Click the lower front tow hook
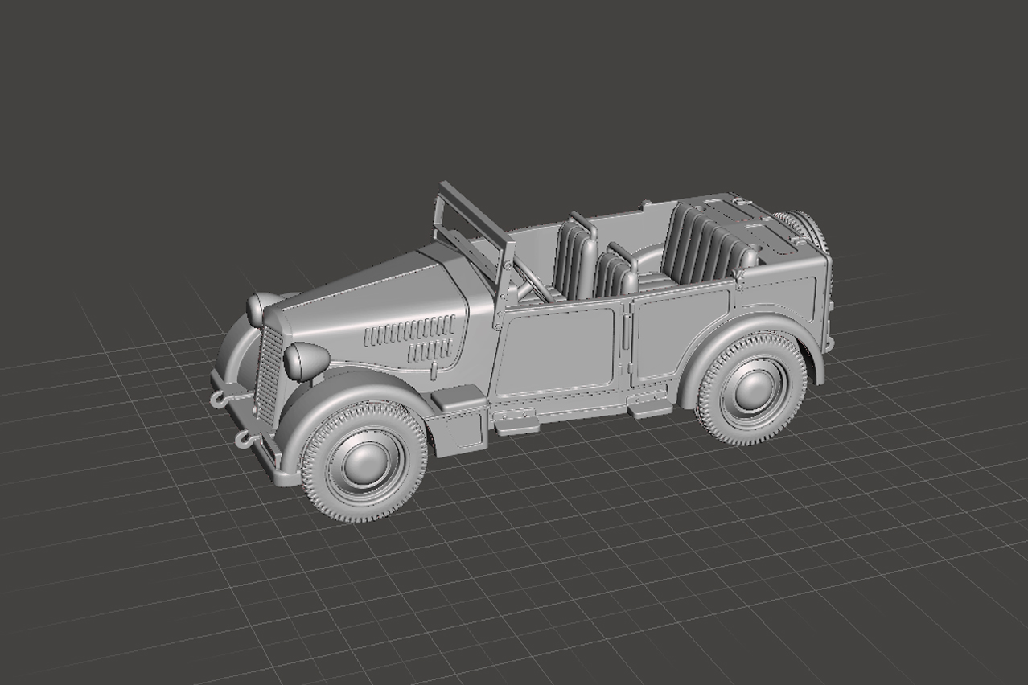This screenshot has width=1028, height=685. [x=243, y=439]
